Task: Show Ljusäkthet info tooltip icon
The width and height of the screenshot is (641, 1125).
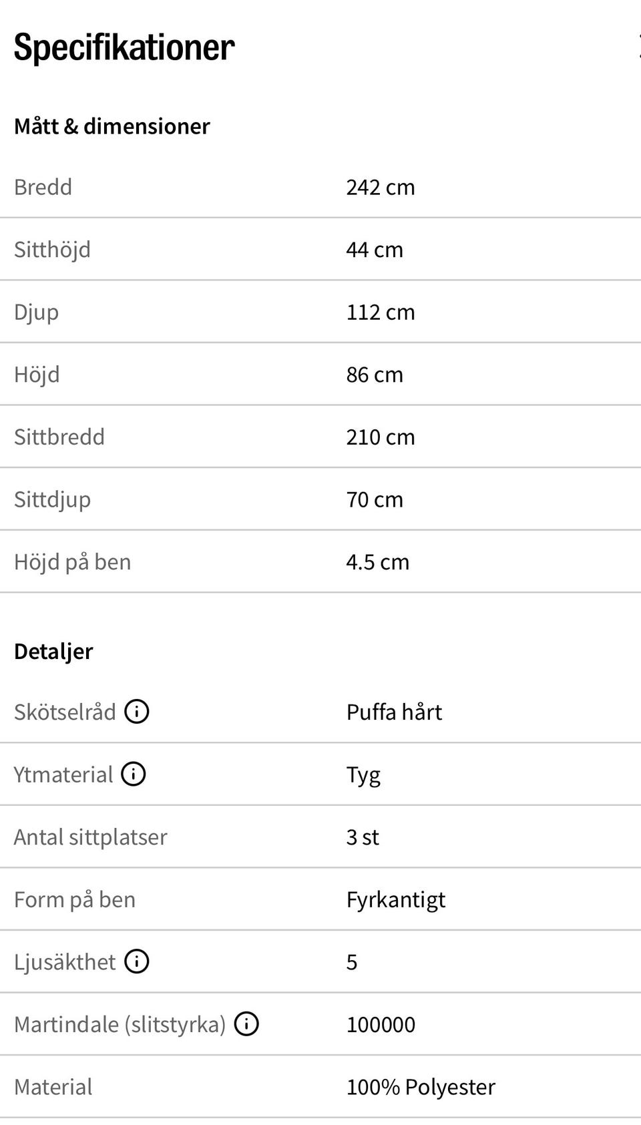Action: point(137,961)
